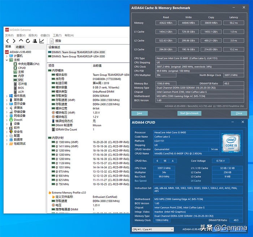The image size is (253, 237).
Task: Switch to the 收藏夹 favorites tab
Action: click(x=20, y=47)
